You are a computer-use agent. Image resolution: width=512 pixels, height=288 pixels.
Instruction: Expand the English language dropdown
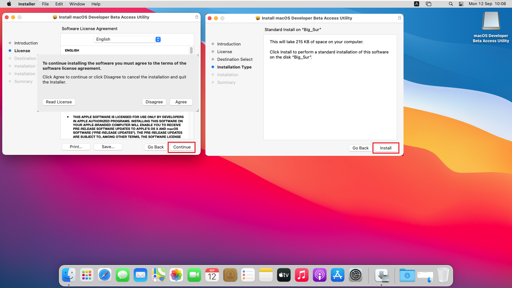[x=127, y=39]
